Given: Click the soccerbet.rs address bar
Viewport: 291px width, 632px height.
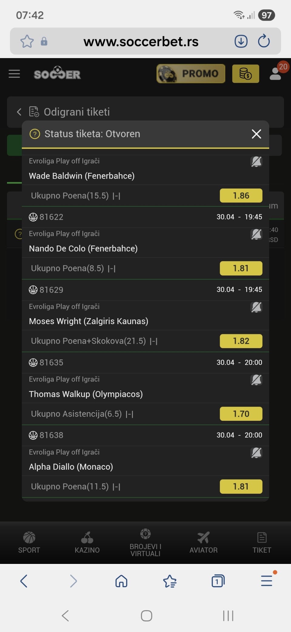Looking at the screenshot, I should tap(141, 41).
